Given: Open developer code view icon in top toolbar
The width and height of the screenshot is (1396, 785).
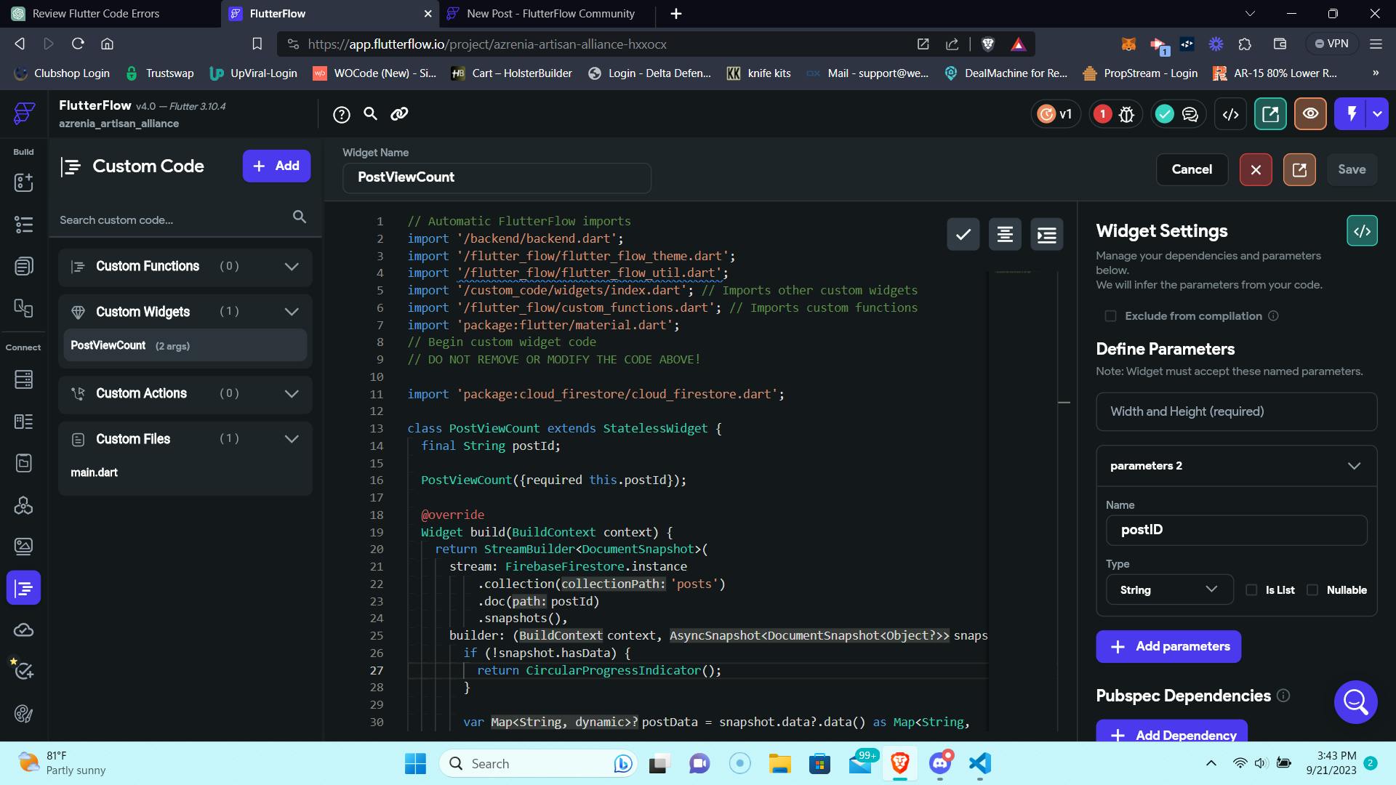Looking at the screenshot, I should (1230, 114).
